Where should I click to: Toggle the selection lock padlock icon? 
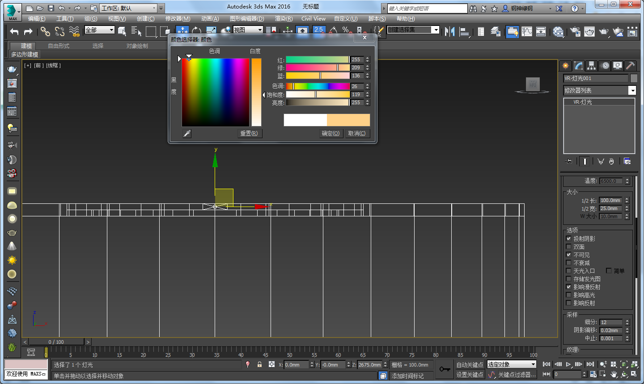point(259,365)
